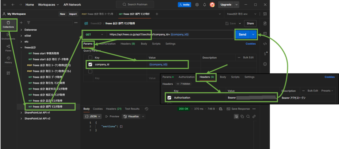
Task: Expand the Dataverse collection
Action: [x=21, y=30]
